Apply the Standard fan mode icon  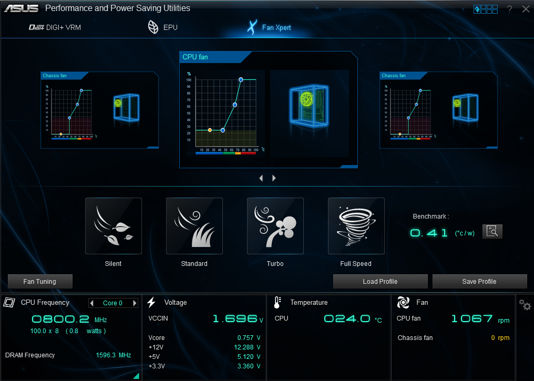[194, 226]
